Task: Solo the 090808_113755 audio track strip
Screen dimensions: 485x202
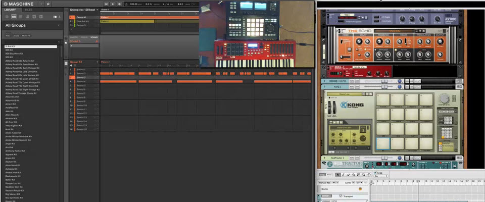Action: 357,81
